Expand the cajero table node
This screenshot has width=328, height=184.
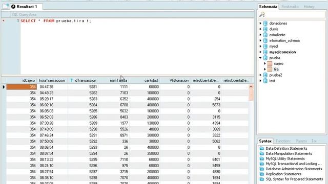click(265, 63)
